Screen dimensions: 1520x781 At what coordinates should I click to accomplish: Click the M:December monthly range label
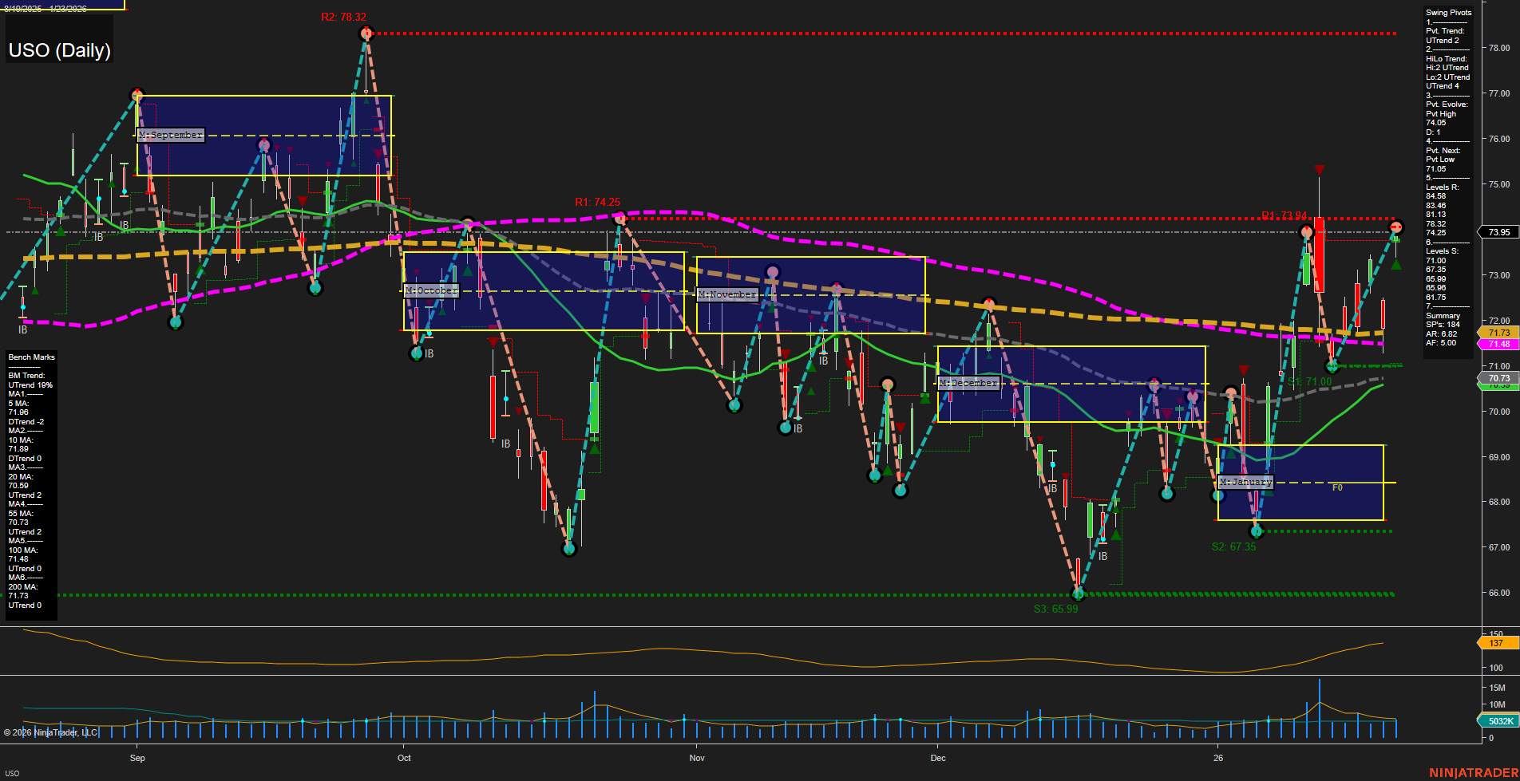tap(968, 383)
